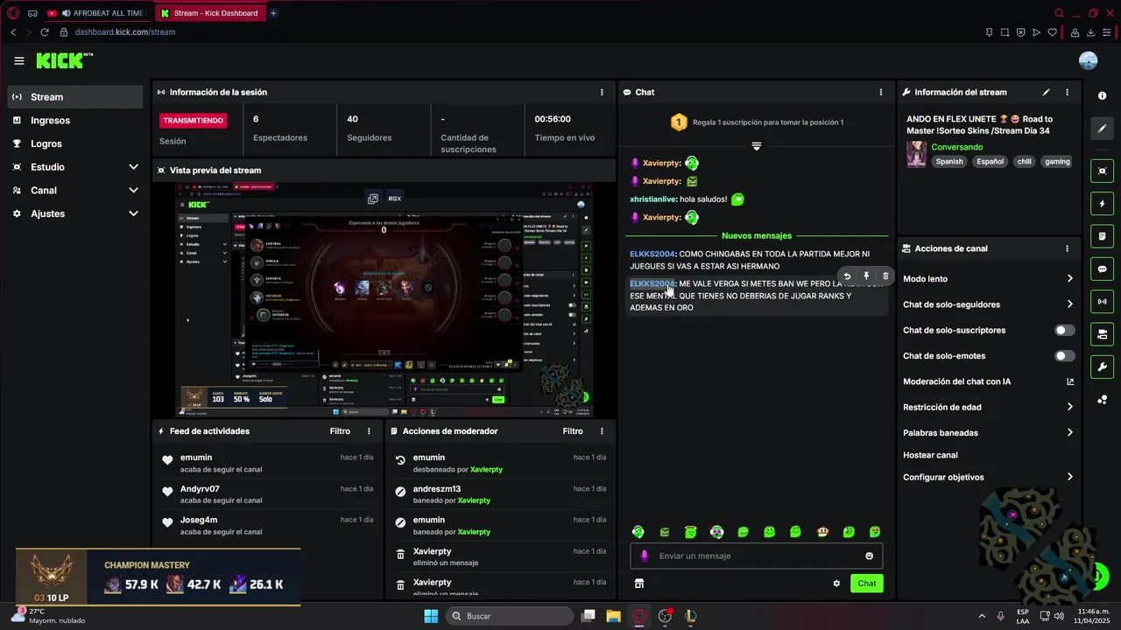Click the info icon in right sidebar
This screenshot has width=1121, height=630.
(1103, 95)
